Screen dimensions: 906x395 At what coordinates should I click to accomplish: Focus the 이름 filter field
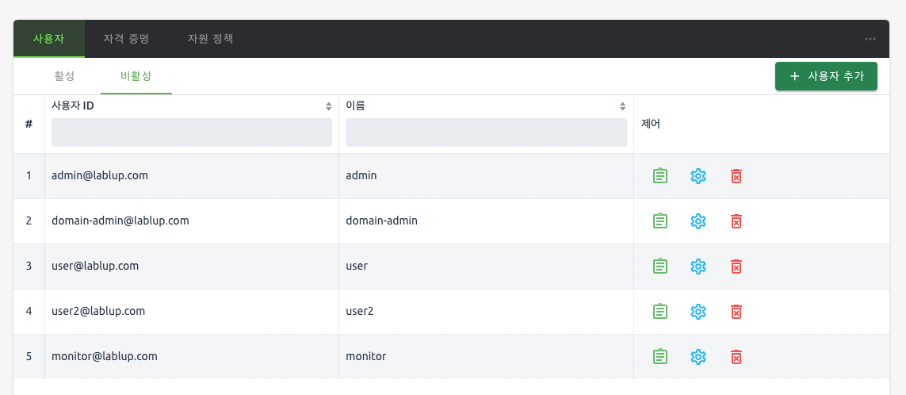coord(486,132)
